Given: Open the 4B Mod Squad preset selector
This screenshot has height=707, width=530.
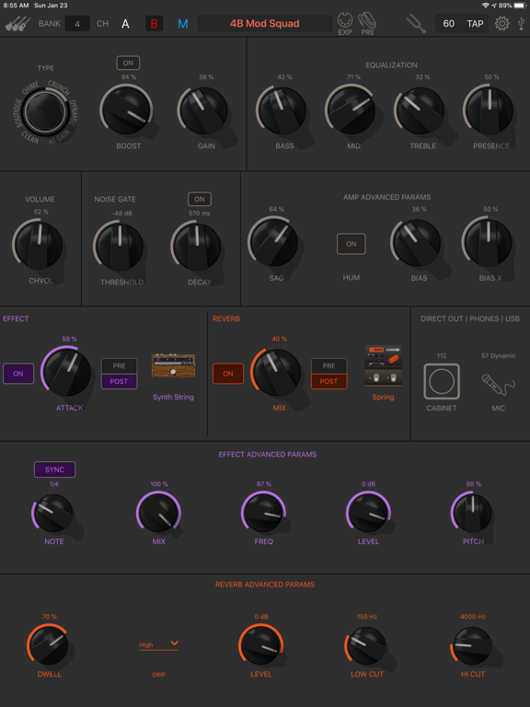Looking at the screenshot, I should [265, 23].
